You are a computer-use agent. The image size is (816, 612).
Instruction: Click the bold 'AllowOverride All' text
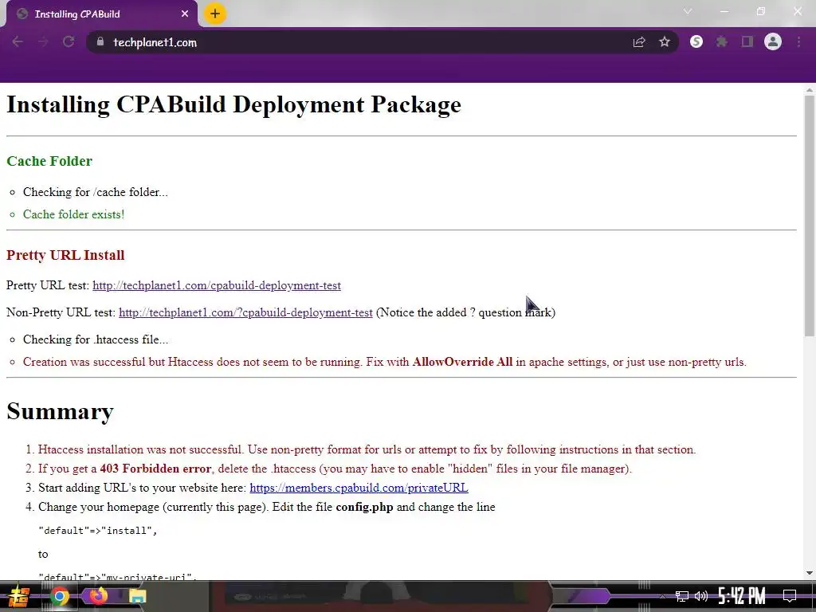tap(463, 362)
